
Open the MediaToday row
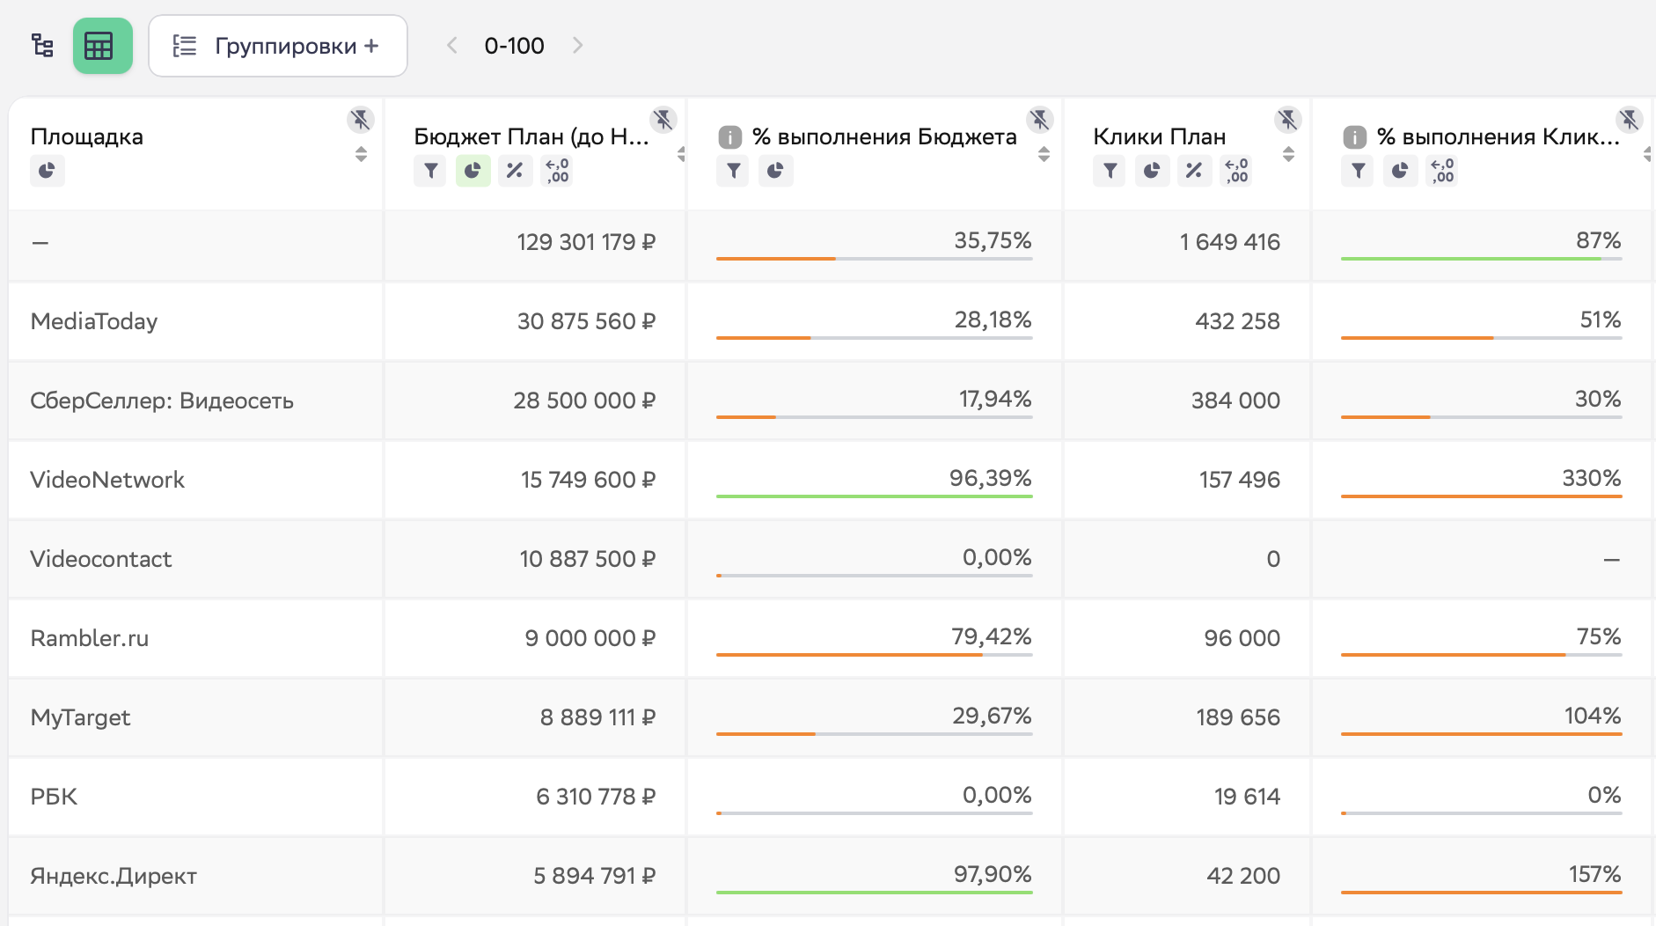coord(94,321)
